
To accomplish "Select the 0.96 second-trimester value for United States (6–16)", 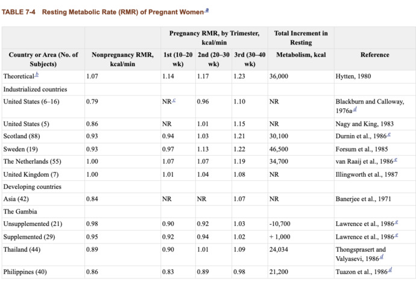I will pos(203,102).
